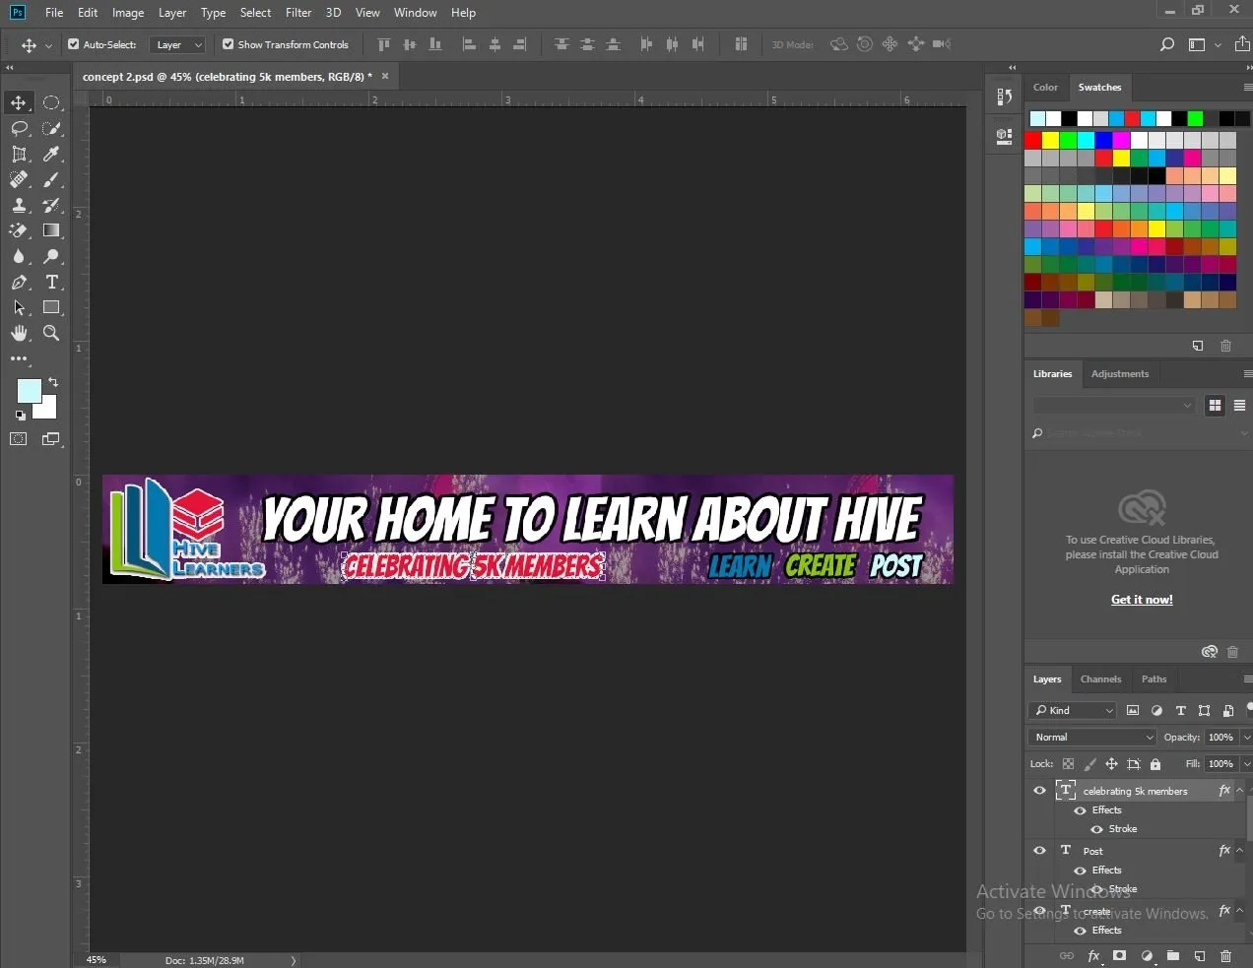Select the Hand tool
The width and height of the screenshot is (1253, 968).
coord(19,333)
